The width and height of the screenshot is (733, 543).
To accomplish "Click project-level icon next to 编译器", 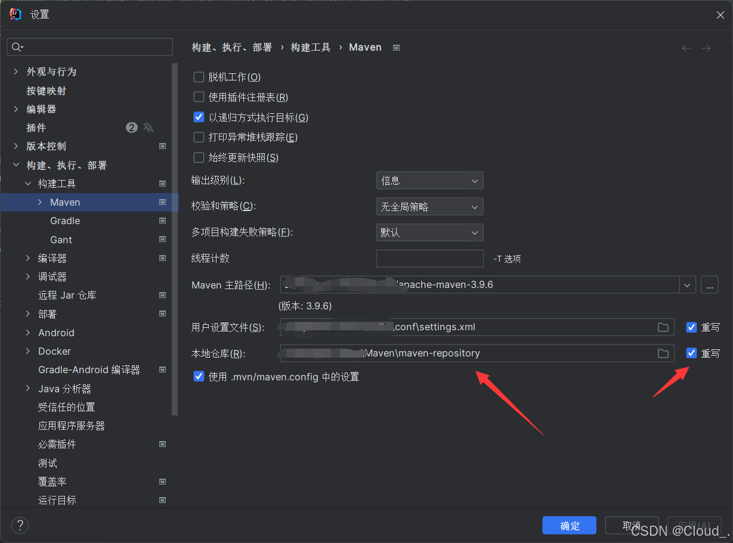I will click(x=162, y=258).
